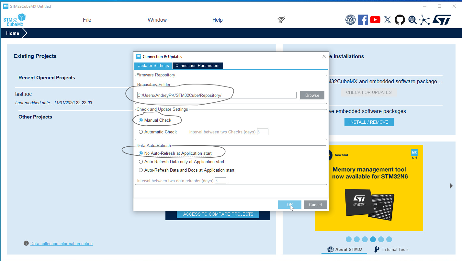
Task: Click the magnifier community icon in header
Action: pos(412,20)
